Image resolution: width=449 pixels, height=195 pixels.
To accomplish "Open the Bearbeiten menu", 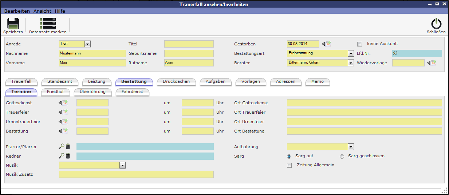I will click(17, 11).
